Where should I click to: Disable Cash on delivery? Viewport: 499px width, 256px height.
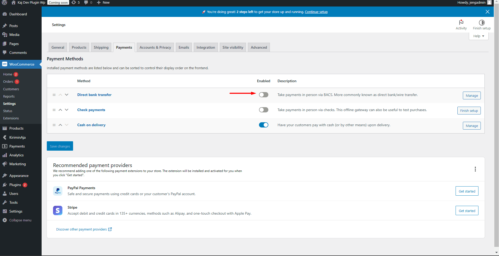263,125
